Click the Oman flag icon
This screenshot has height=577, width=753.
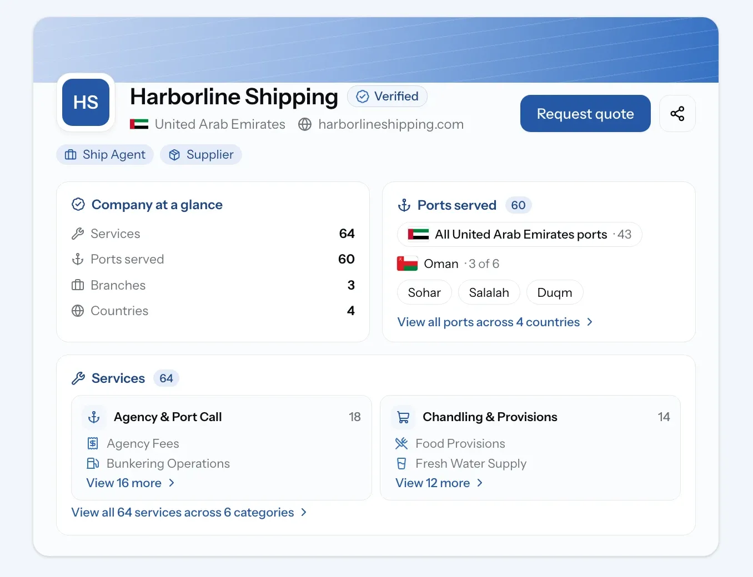(407, 264)
